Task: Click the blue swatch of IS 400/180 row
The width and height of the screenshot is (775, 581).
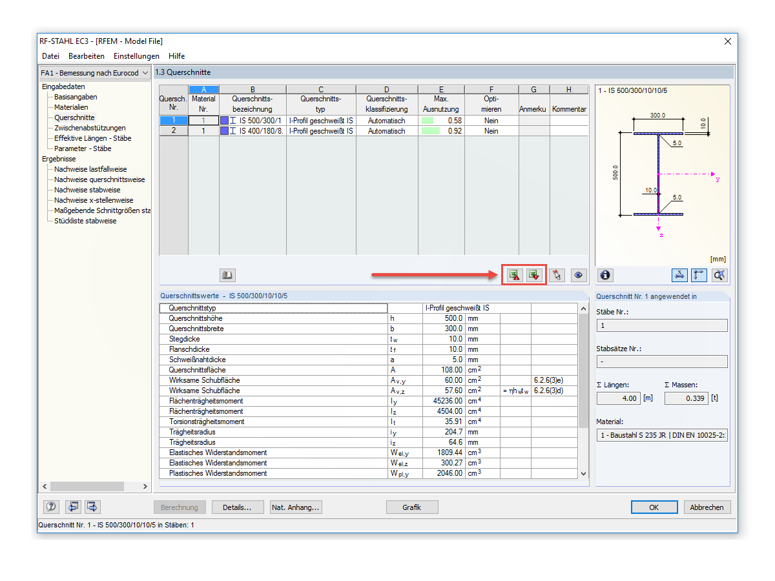Action: tap(224, 131)
